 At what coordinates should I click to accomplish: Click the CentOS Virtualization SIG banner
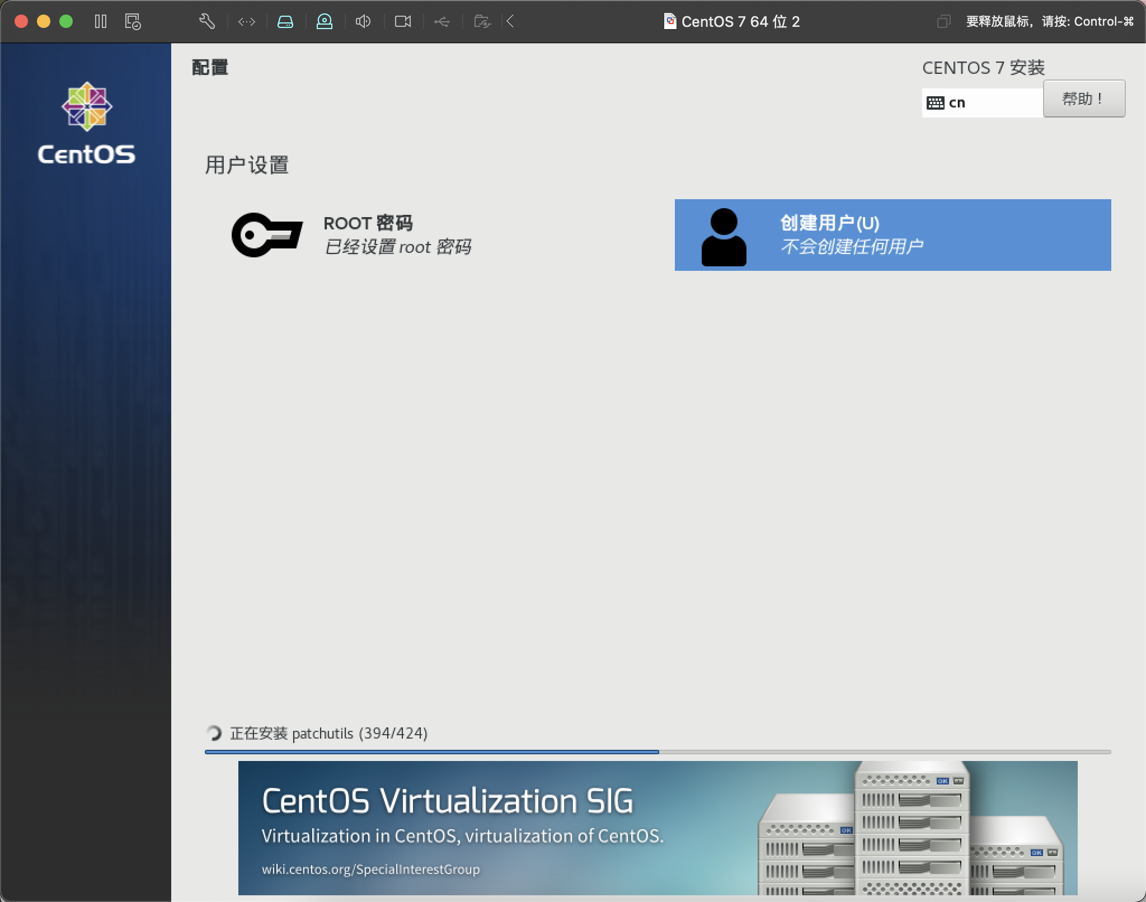pos(657,828)
